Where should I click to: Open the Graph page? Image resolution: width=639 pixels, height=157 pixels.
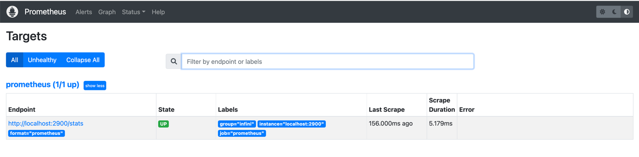[x=107, y=12]
